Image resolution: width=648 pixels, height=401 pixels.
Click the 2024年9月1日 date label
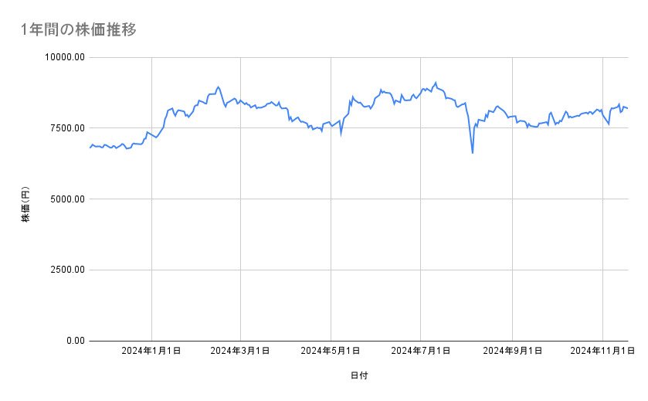tap(512, 351)
